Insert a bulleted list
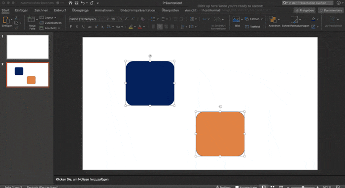 click(x=153, y=19)
